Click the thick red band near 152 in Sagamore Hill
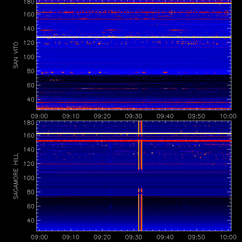This screenshot has height=242, width=242. coord(134,141)
